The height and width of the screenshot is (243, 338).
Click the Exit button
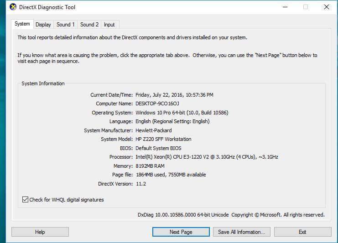(302, 232)
